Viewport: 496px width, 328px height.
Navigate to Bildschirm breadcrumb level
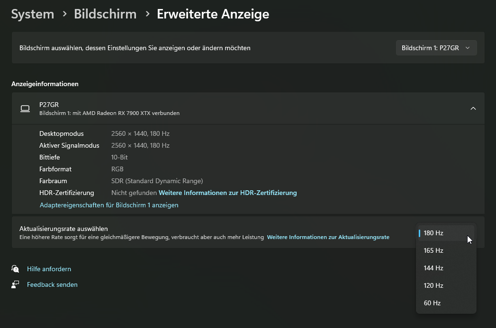tap(105, 14)
